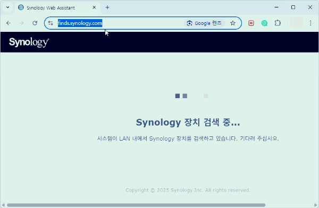Screen dimensions: 319x208
Task: Click the LAN search waiting message text
Action: pyautogui.click(x=188, y=138)
